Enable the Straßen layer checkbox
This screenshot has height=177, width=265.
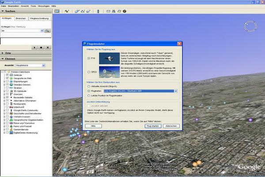tap(7, 88)
